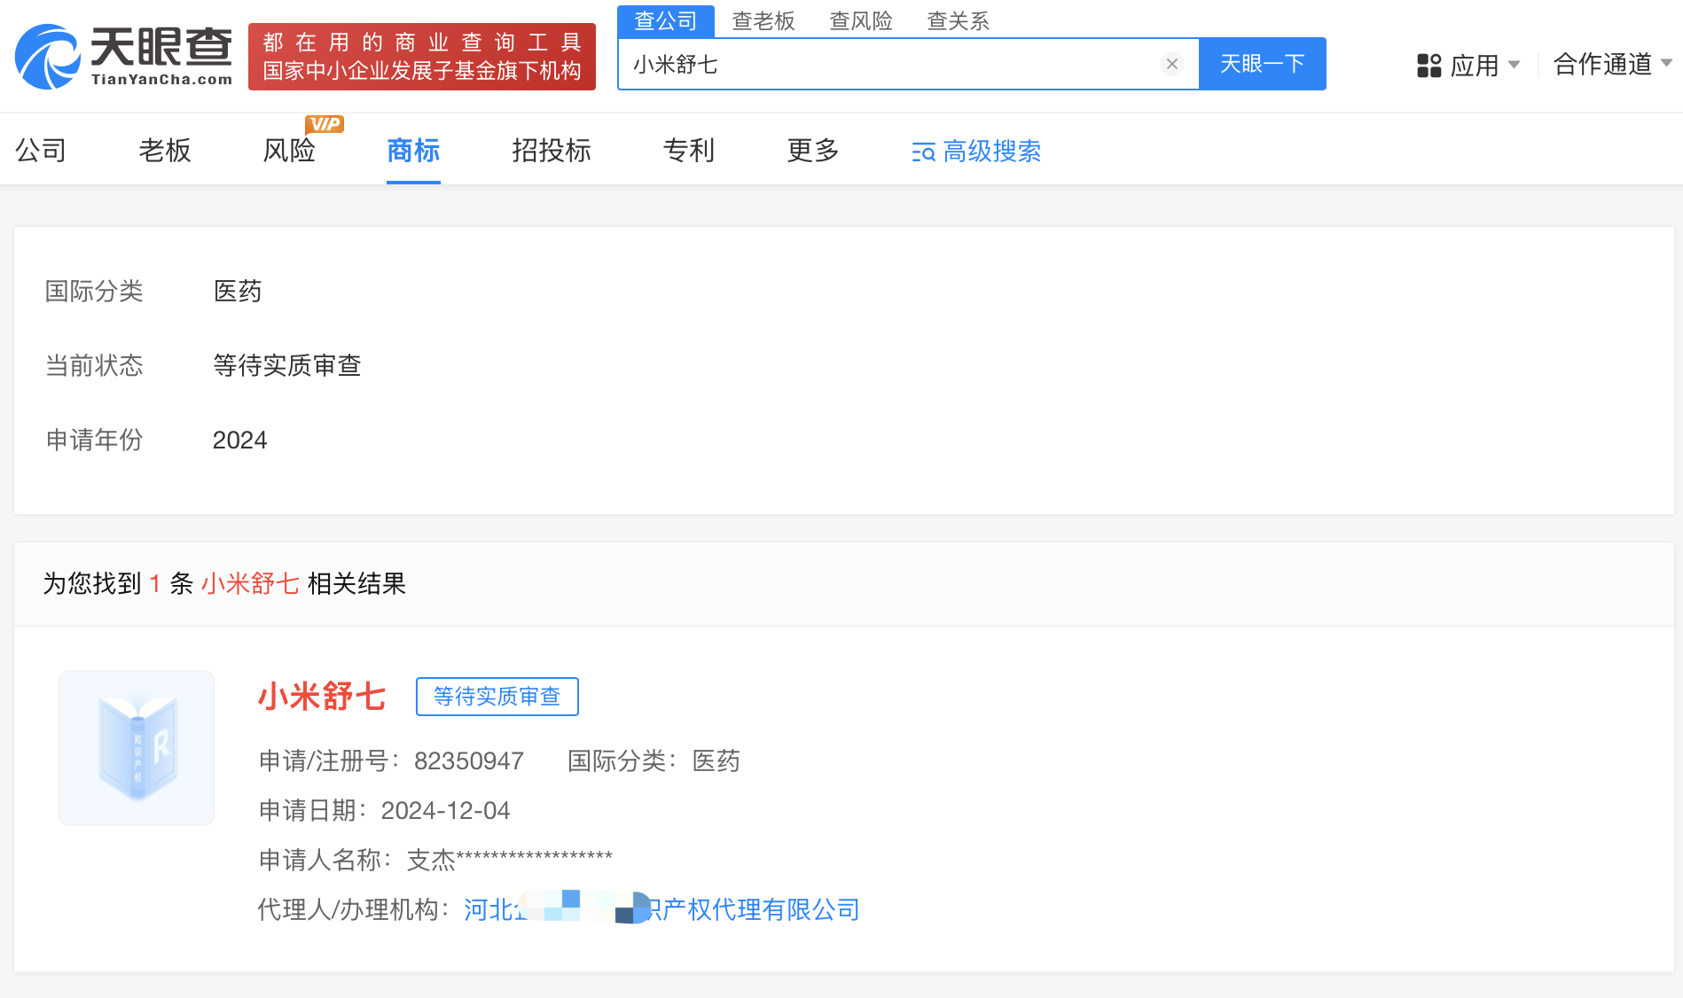
Task: Select the 商标 navigation tab
Action: [x=413, y=150]
